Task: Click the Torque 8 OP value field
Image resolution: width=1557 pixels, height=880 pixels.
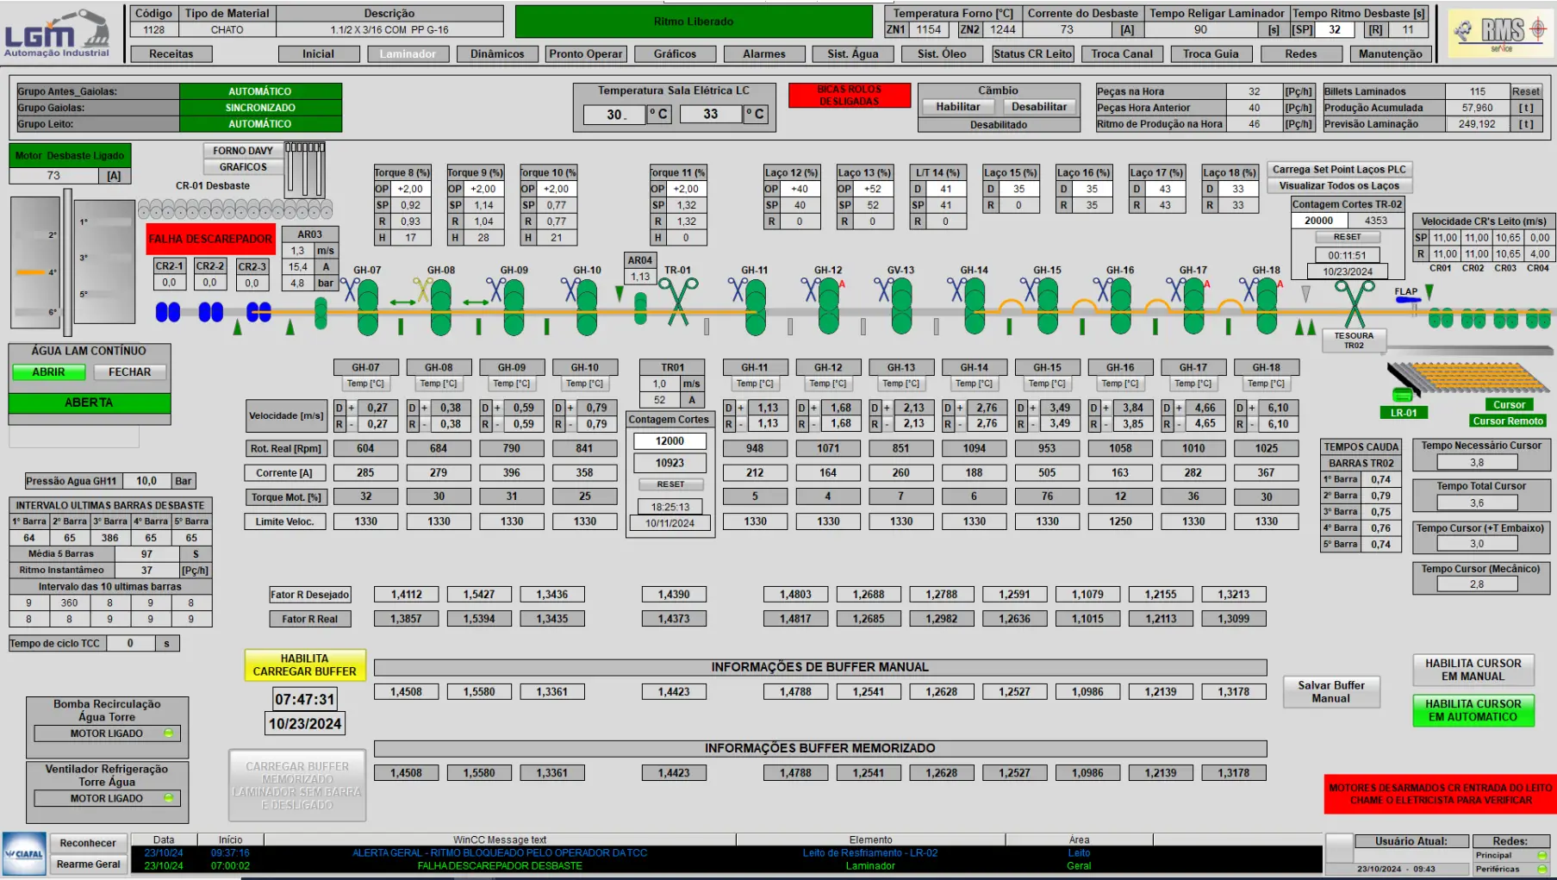Action: 410,189
